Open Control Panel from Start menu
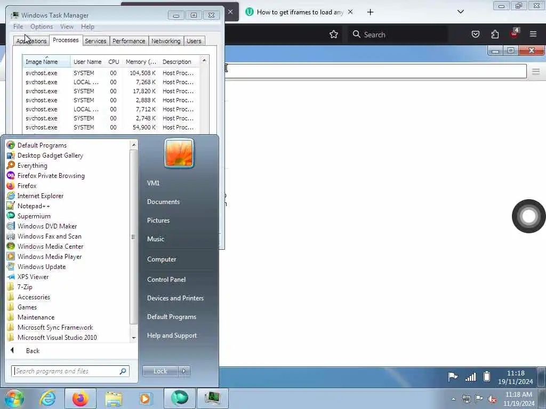This screenshot has height=409, width=546. [x=166, y=279]
